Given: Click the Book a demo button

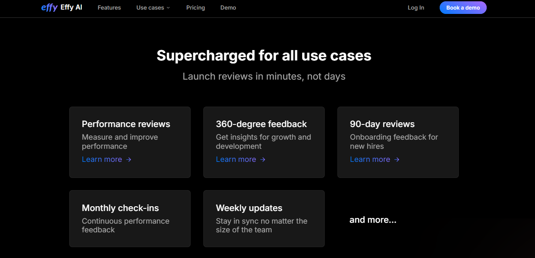Looking at the screenshot, I should coord(463,8).
